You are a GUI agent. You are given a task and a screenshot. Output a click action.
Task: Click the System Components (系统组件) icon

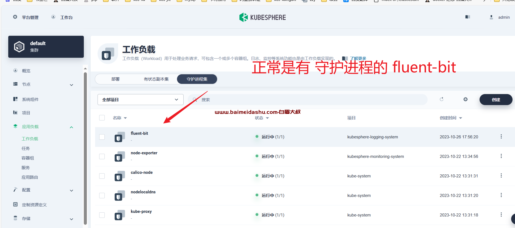(x=15, y=99)
